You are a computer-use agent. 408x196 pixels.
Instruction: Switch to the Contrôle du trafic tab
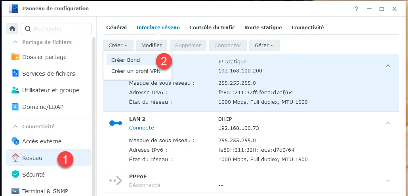(212, 28)
